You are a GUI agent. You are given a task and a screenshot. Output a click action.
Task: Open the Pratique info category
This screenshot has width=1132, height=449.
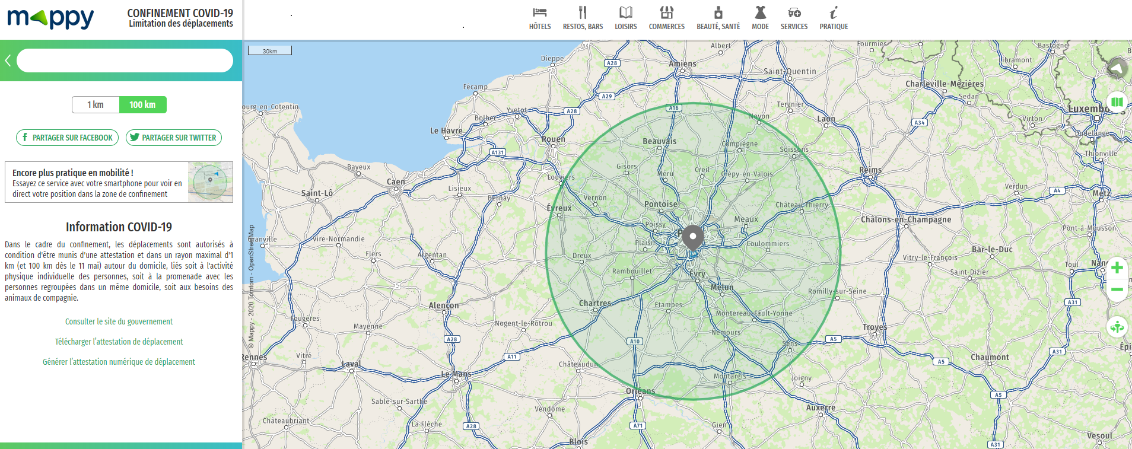tap(834, 18)
